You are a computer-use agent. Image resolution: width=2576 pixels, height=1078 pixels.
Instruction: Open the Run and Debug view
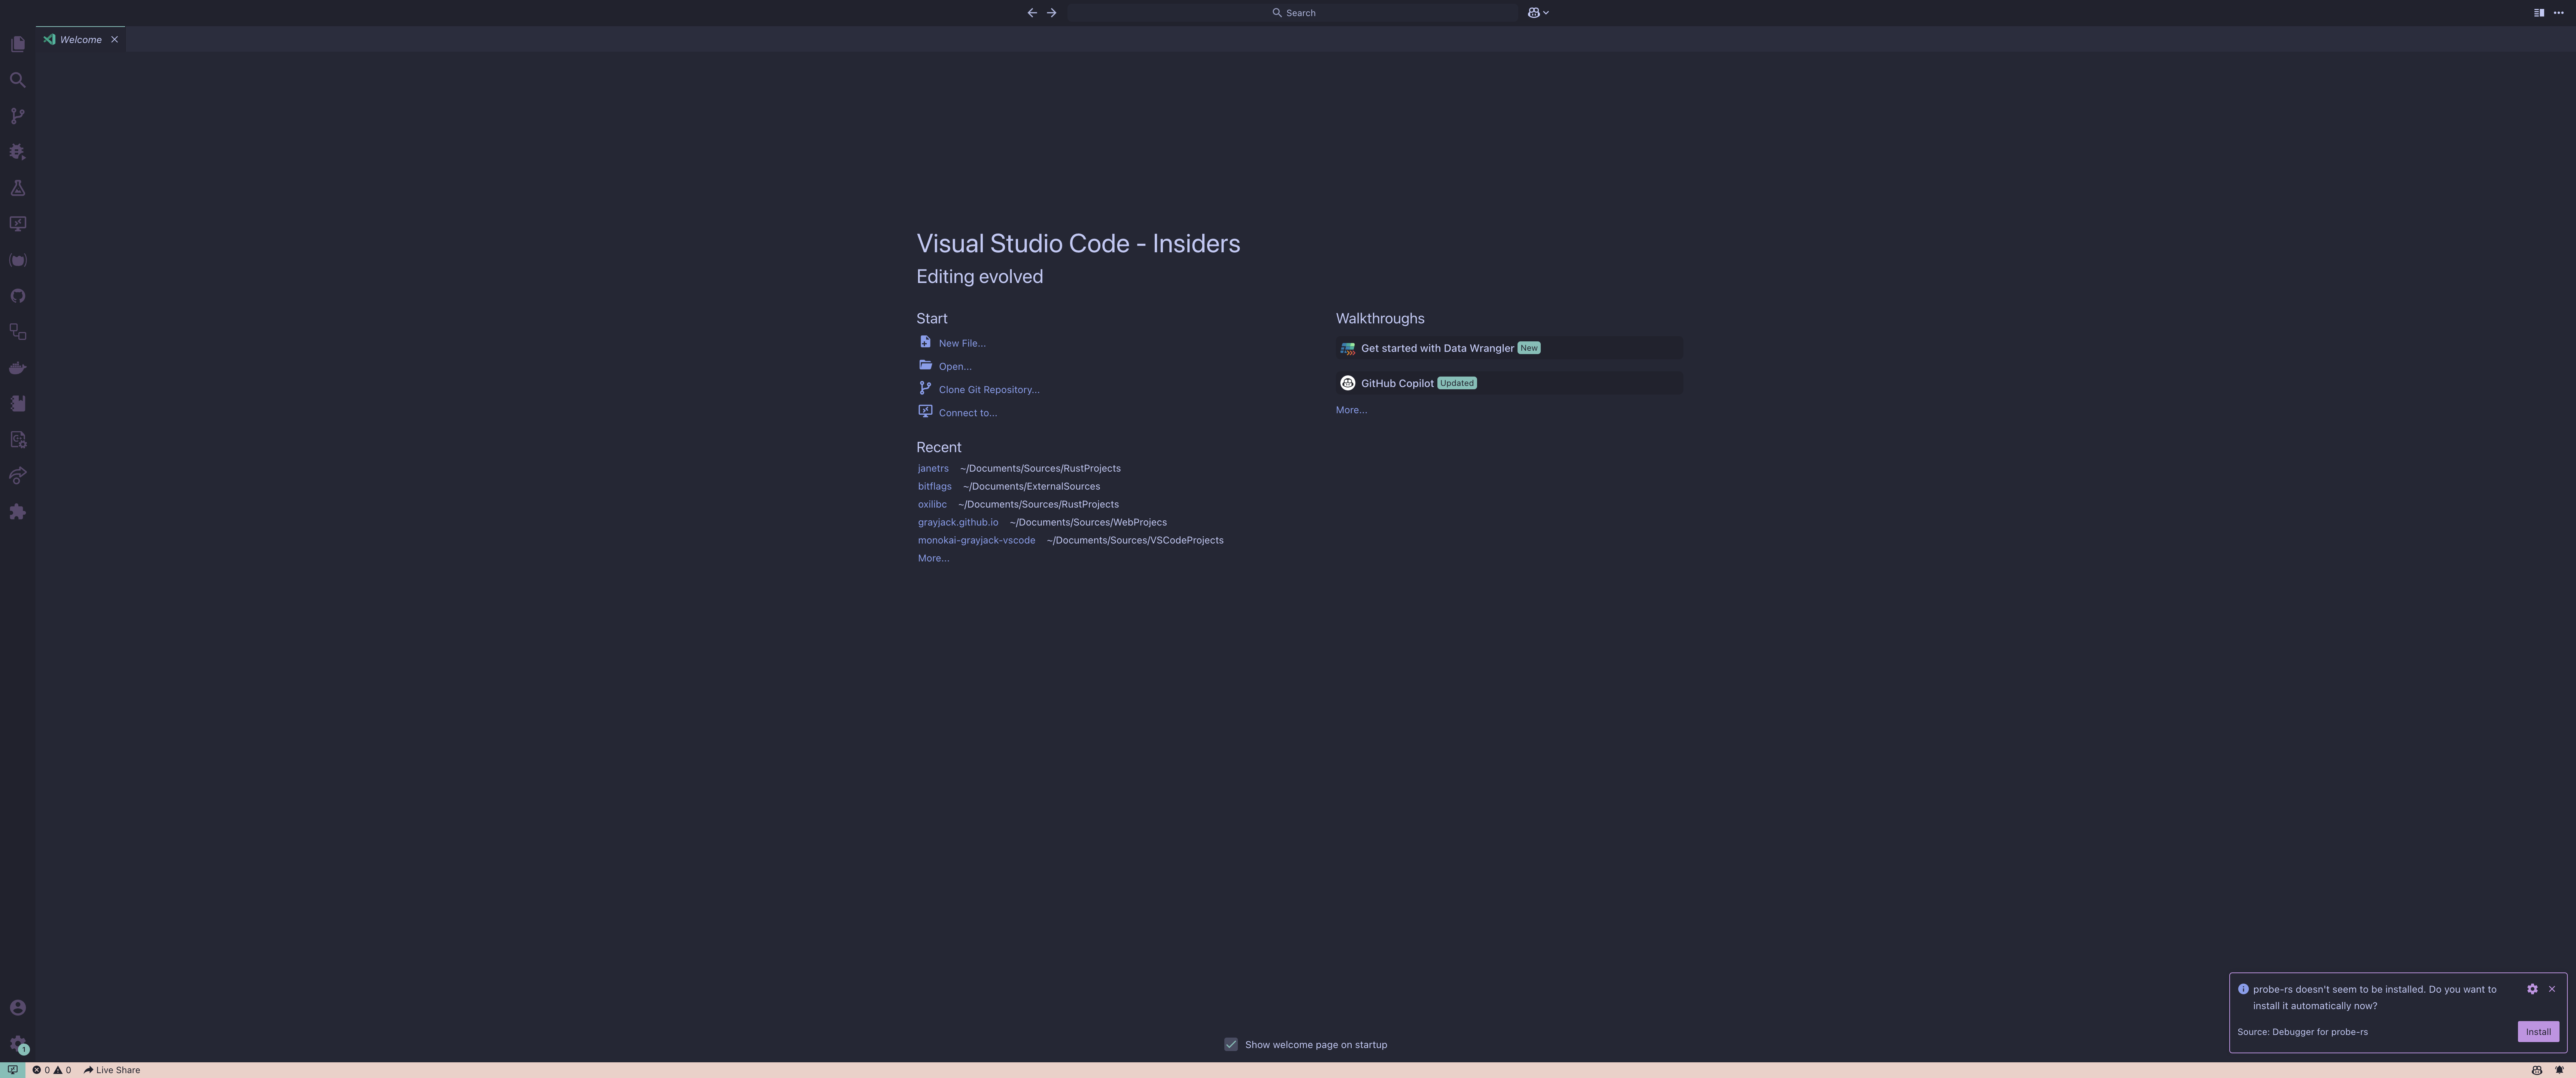(x=17, y=152)
